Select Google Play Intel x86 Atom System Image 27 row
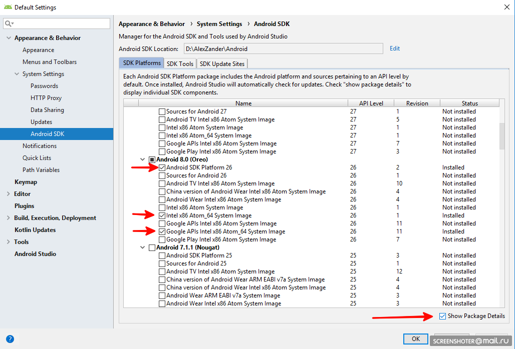The width and height of the screenshot is (515, 349). [x=312, y=151]
